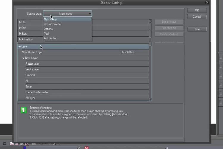Click the cel icon with red slash
The width and height of the screenshot is (223, 149).
tap(27, 144)
